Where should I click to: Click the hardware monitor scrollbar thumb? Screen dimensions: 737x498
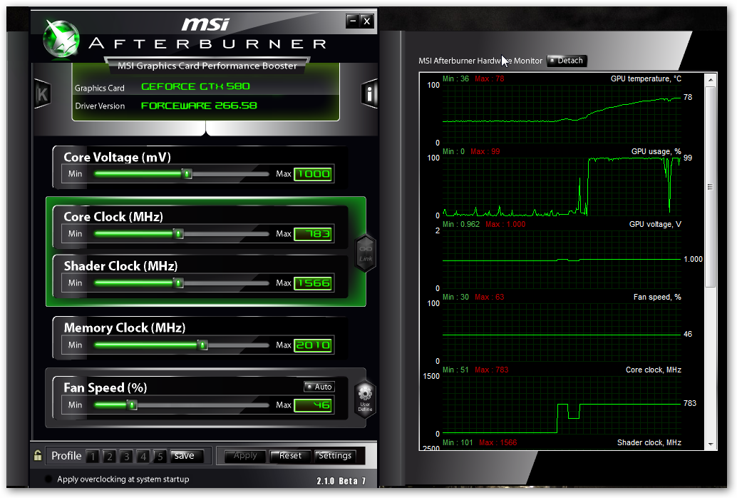pos(710,187)
